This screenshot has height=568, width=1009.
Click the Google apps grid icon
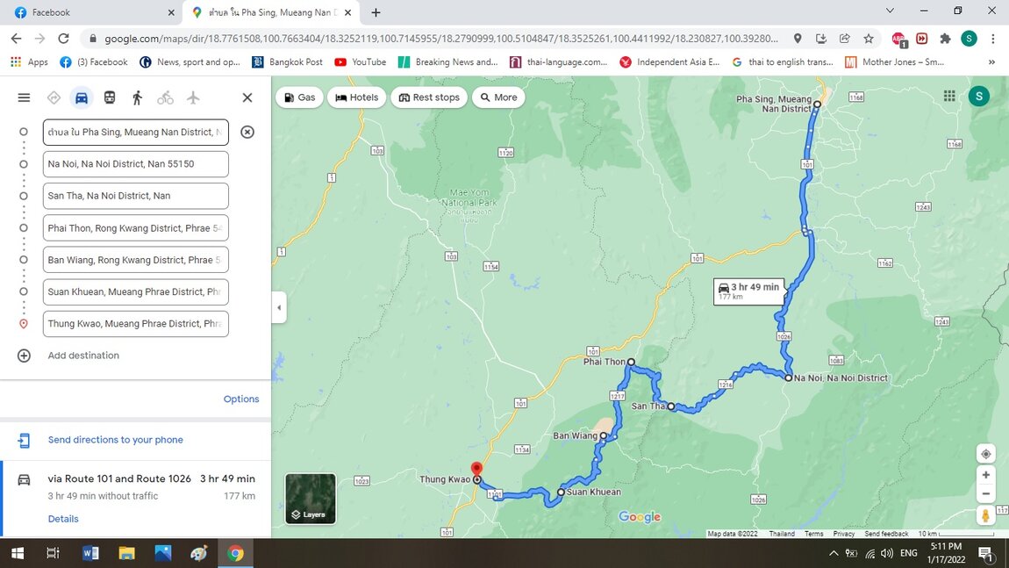948,95
